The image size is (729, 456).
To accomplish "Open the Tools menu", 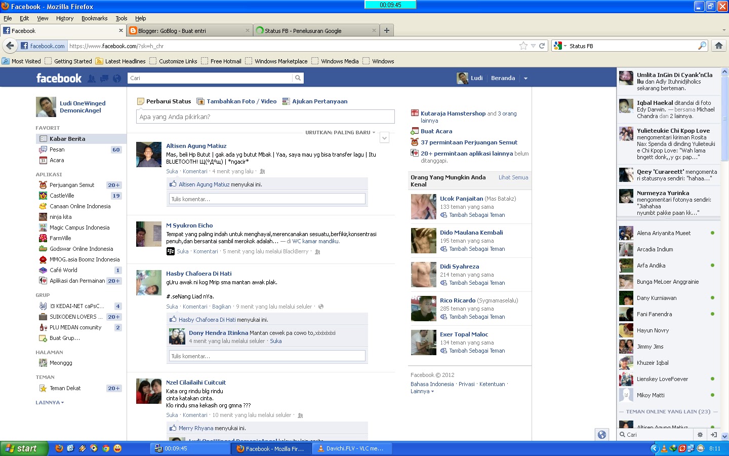I will (x=121, y=18).
